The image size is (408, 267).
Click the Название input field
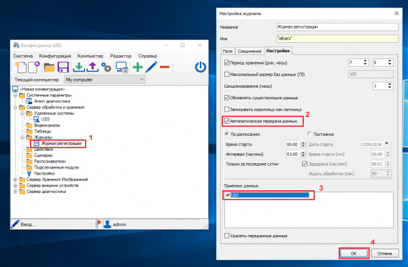[337, 26]
